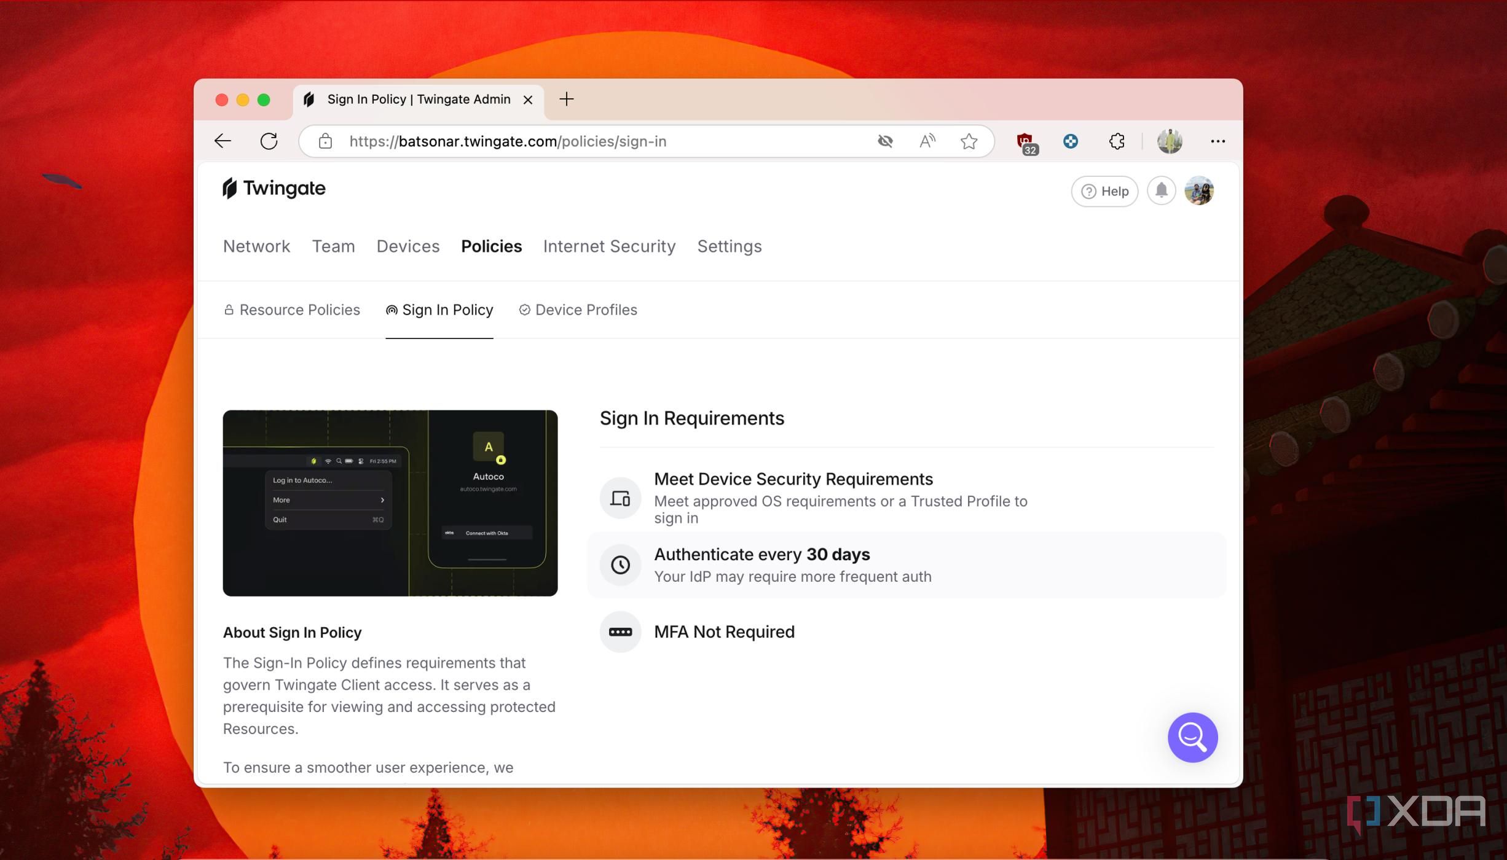Close the Sign In Policy tab
The image size is (1507, 860).
click(527, 100)
